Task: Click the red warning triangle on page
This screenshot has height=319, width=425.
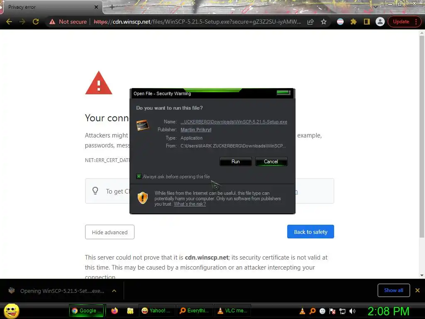Action: pos(99,83)
